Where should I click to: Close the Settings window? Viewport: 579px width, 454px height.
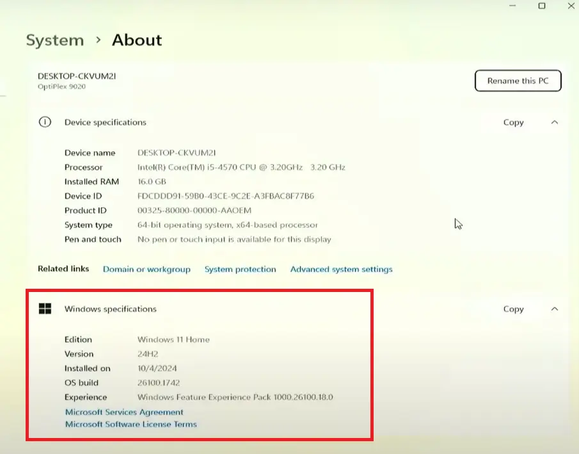coord(571,6)
